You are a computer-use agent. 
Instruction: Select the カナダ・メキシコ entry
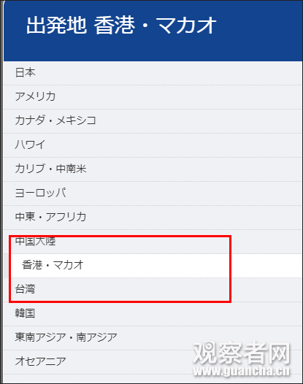153,121
